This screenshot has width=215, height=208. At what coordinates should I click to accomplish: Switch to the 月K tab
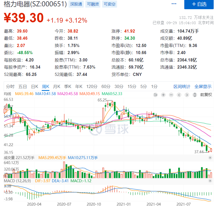click(x=57, y=87)
